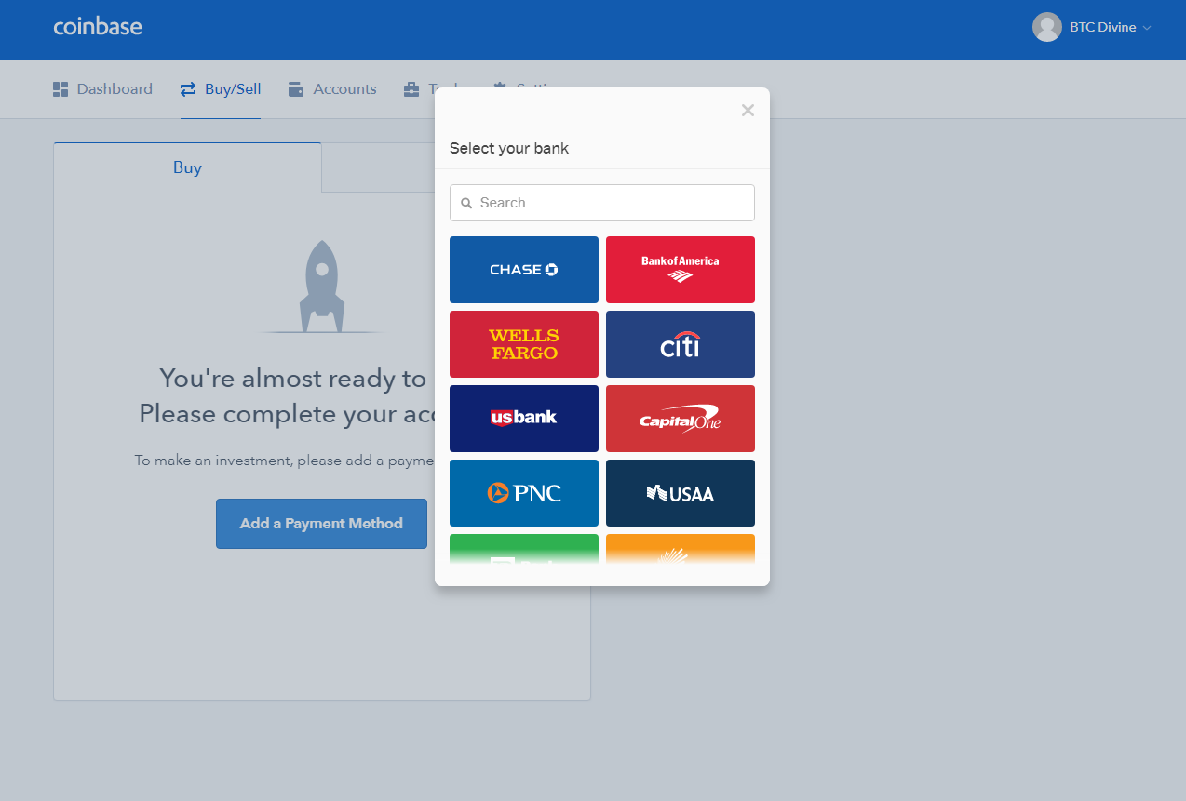
Task: Go to the Accounts tab
Action: click(x=332, y=89)
